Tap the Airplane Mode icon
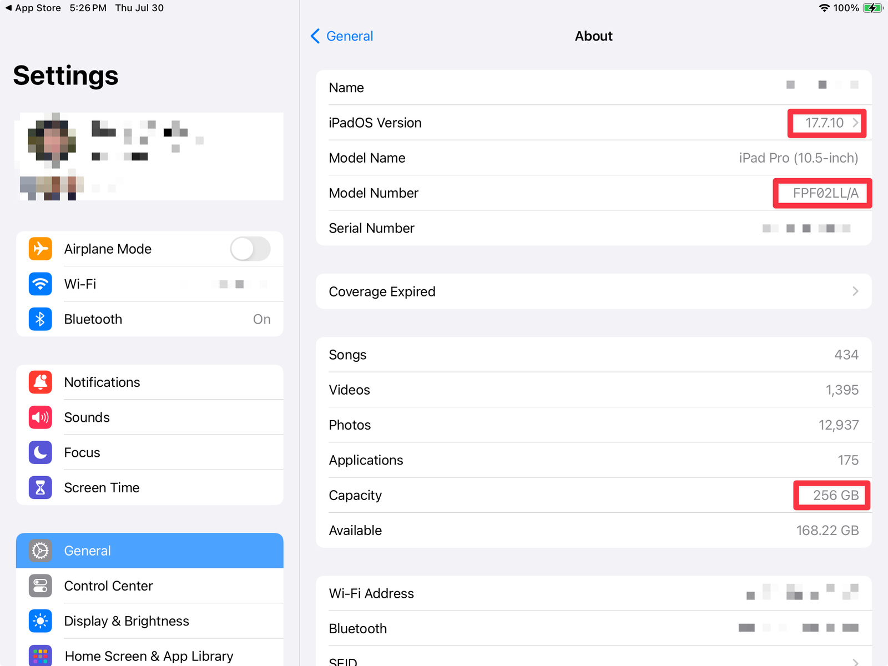Image resolution: width=888 pixels, height=666 pixels. [x=41, y=249]
